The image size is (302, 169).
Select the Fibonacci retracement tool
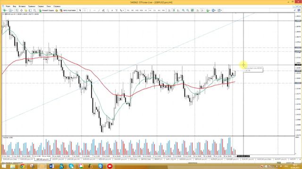click(108, 10)
